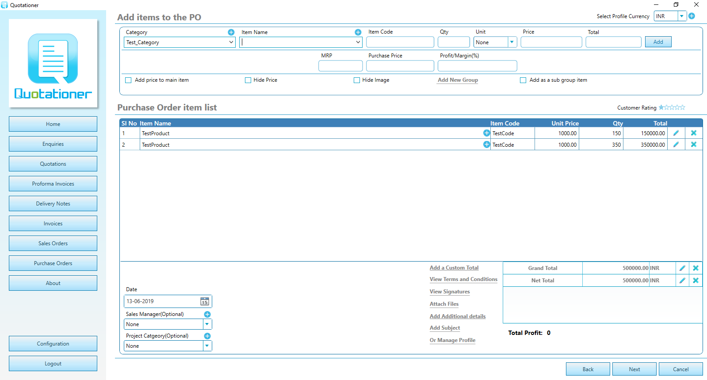
Task: Add new profile currency plus icon
Action: [x=692, y=16]
